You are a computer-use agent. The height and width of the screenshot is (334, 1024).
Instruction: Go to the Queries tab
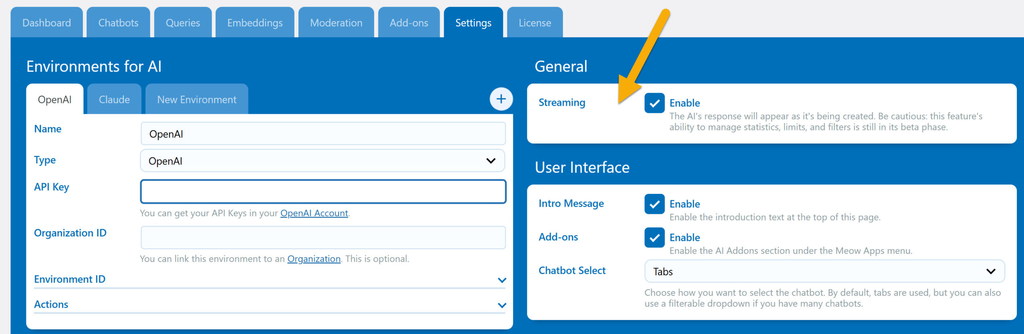183,23
